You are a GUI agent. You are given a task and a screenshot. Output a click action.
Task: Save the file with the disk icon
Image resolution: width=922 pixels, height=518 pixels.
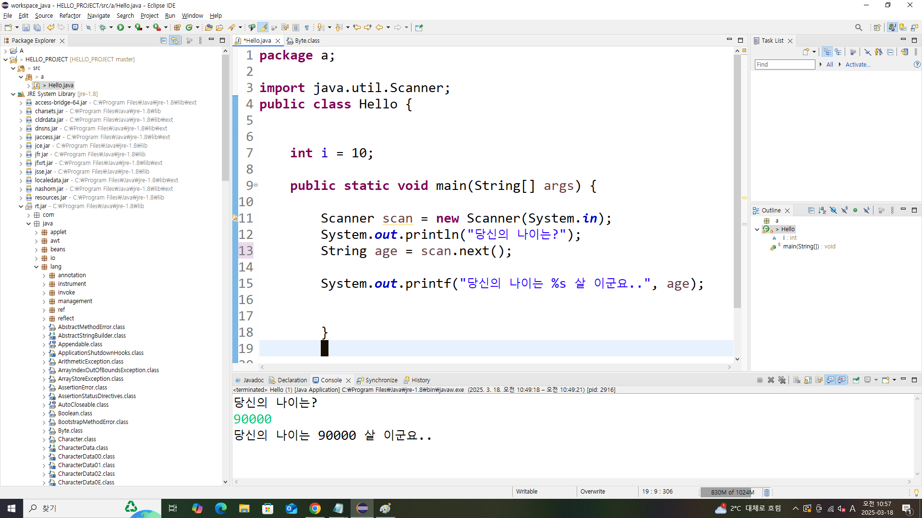tap(26, 27)
